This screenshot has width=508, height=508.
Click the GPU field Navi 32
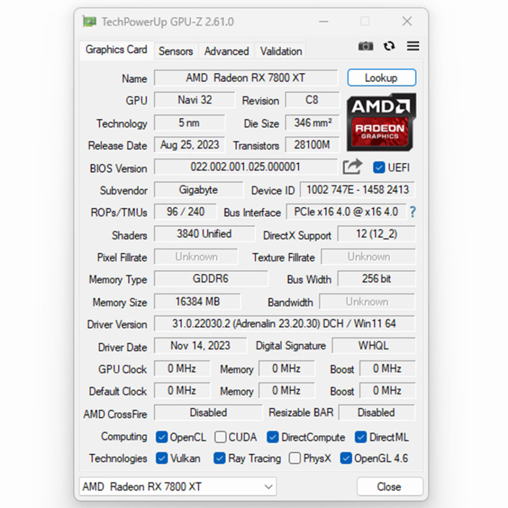click(x=194, y=100)
